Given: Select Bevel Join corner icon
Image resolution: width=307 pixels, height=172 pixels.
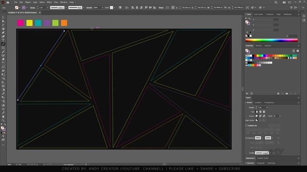Looking at the screenshot, I should pyautogui.click(x=264, y=116).
